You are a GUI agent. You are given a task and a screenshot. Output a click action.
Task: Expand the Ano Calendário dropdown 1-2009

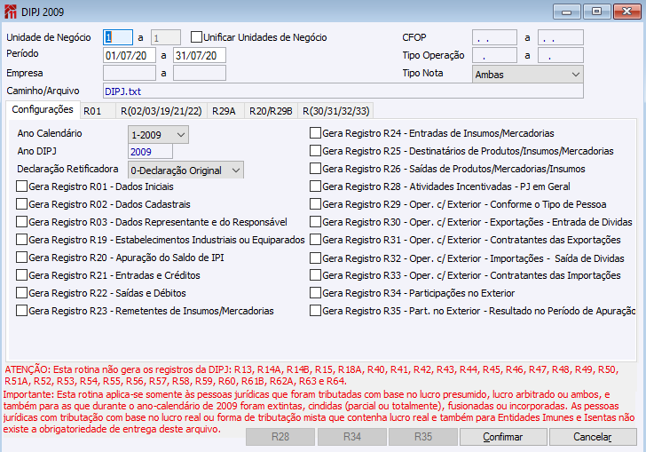[158, 135]
